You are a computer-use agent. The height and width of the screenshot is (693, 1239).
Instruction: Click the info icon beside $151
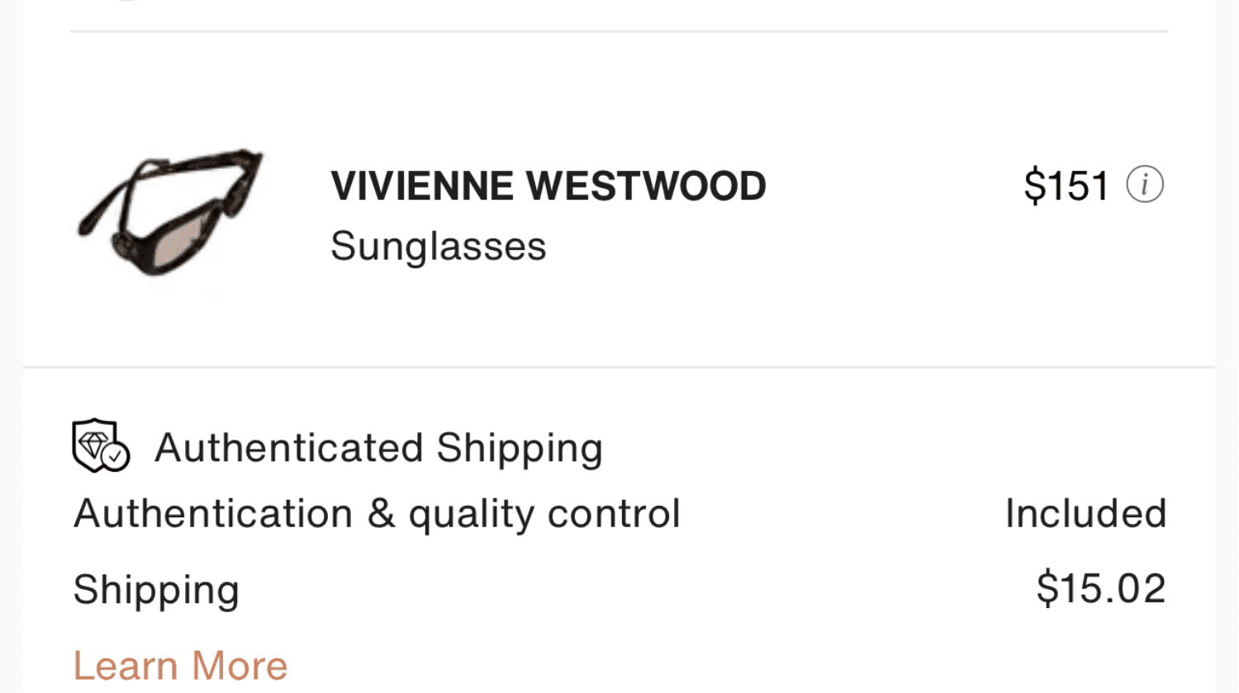tap(1145, 185)
